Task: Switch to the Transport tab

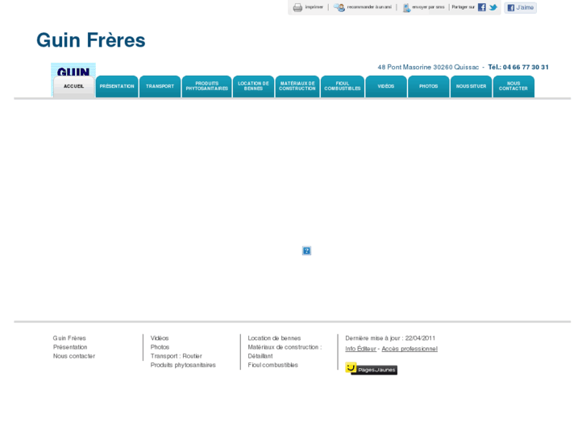Action: pyautogui.click(x=160, y=87)
